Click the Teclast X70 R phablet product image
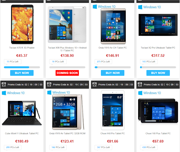The height and width of the screenshot is (152, 180). click(22, 24)
